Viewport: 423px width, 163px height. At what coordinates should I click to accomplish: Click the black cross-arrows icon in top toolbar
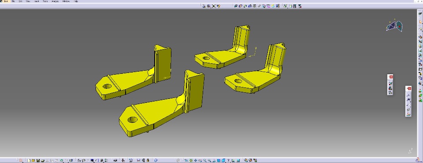(214, 6)
